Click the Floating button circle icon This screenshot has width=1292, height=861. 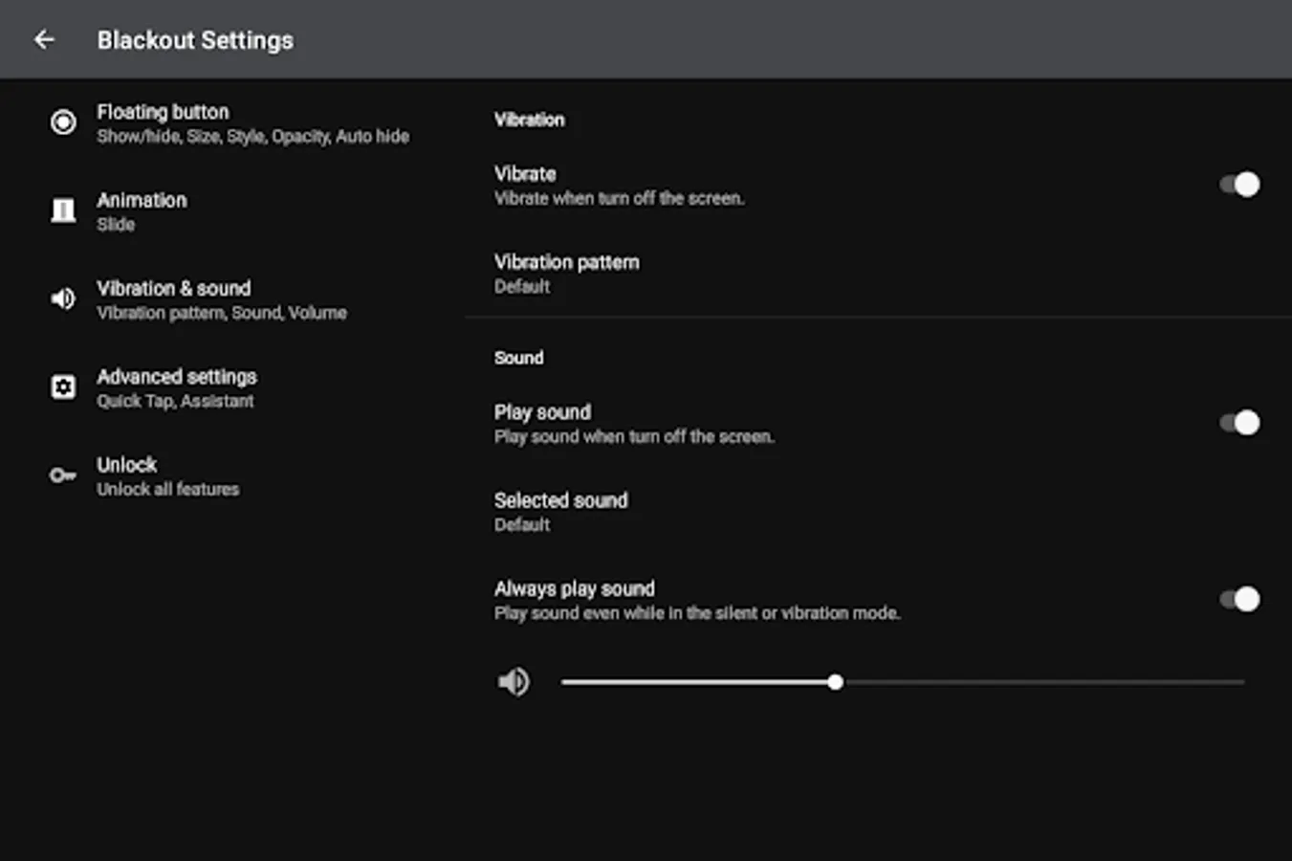pos(63,122)
